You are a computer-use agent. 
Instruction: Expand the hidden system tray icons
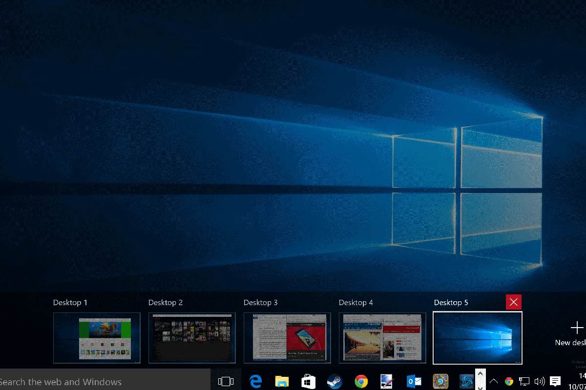coord(494,381)
